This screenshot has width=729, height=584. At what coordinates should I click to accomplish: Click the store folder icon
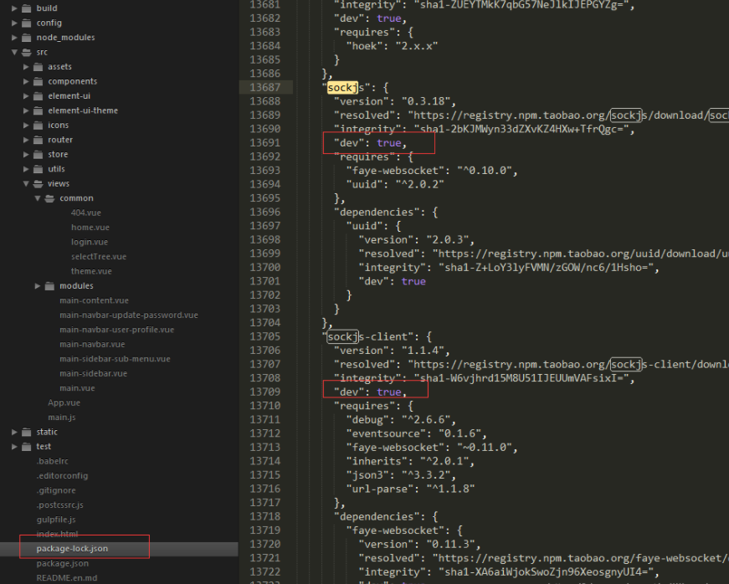(39, 154)
